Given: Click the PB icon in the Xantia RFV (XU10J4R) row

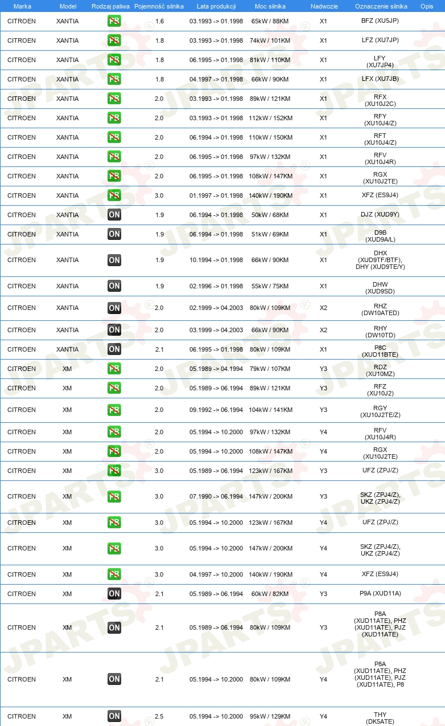Looking at the screenshot, I should [x=114, y=157].
